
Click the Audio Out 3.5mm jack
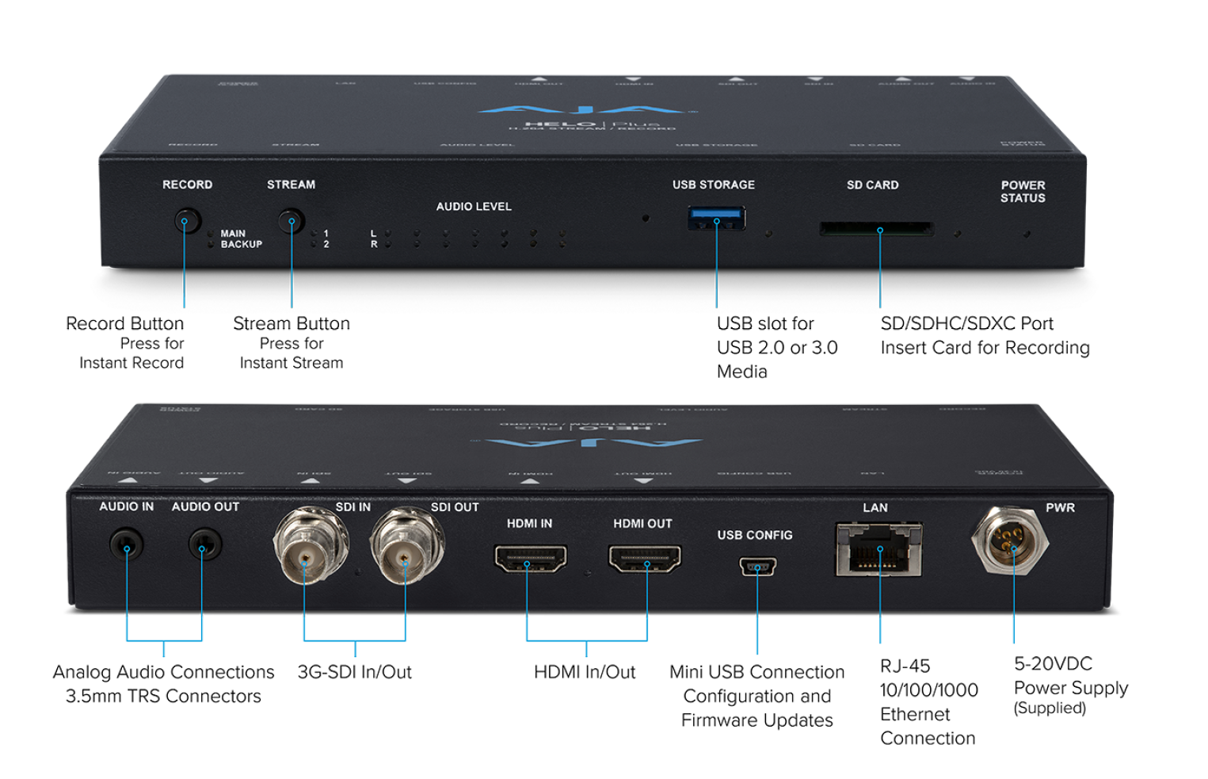(204, 546)
